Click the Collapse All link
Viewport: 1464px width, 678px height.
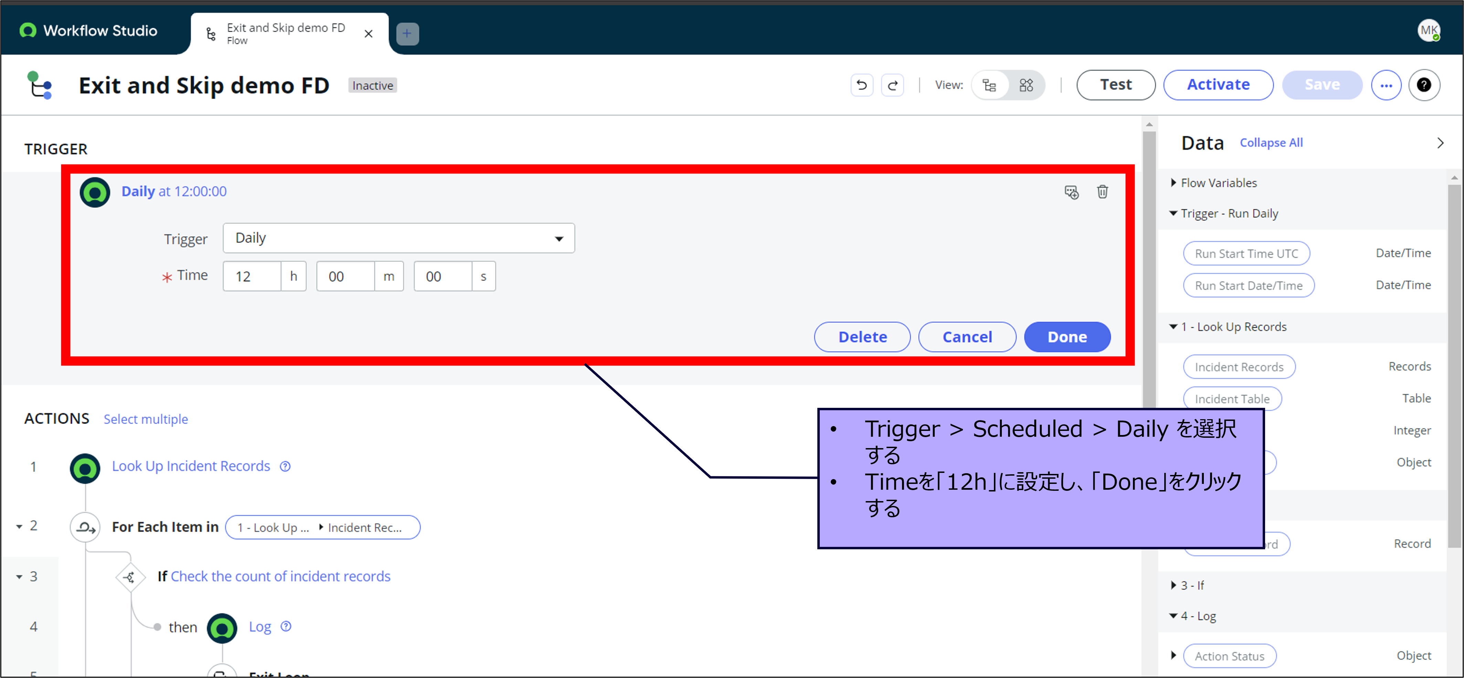click(1271, 142)
